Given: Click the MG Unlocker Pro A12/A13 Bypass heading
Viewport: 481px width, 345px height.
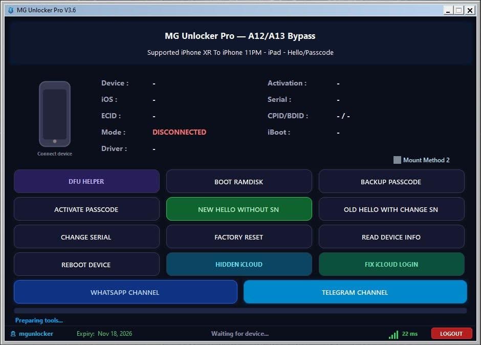Looking at the screenshot, I should point(240,36).
